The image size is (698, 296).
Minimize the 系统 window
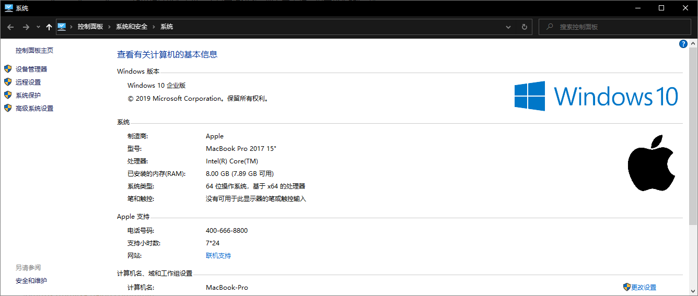click(x=637, y=8)
